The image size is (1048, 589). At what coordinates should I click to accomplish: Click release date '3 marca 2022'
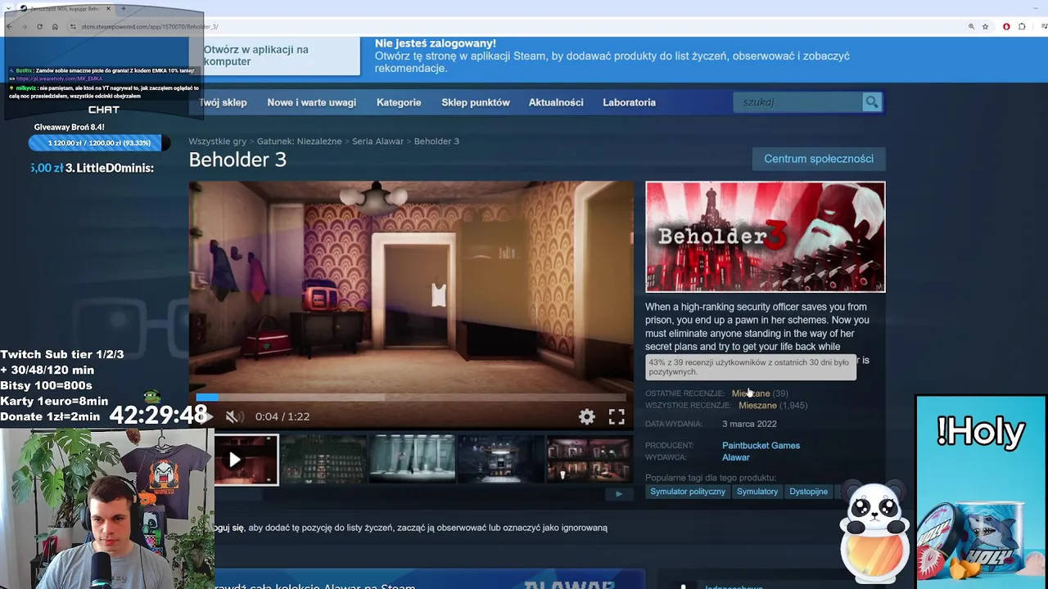click(x=749, y=424)
